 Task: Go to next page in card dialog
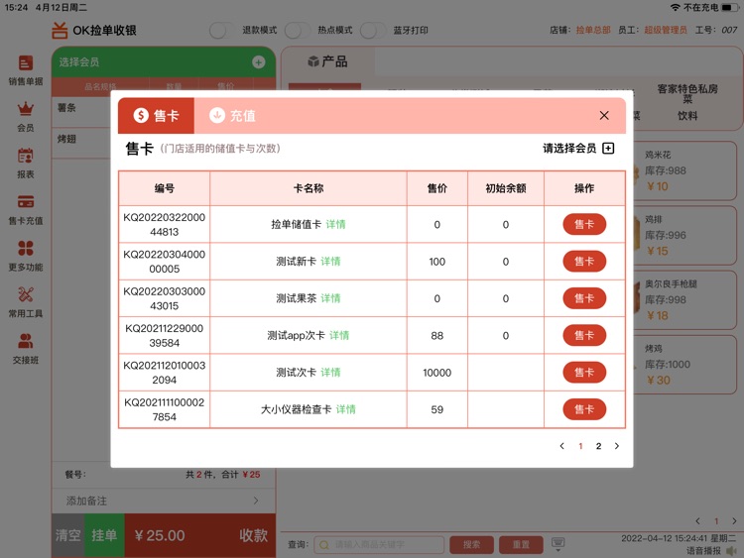(617, 446)
